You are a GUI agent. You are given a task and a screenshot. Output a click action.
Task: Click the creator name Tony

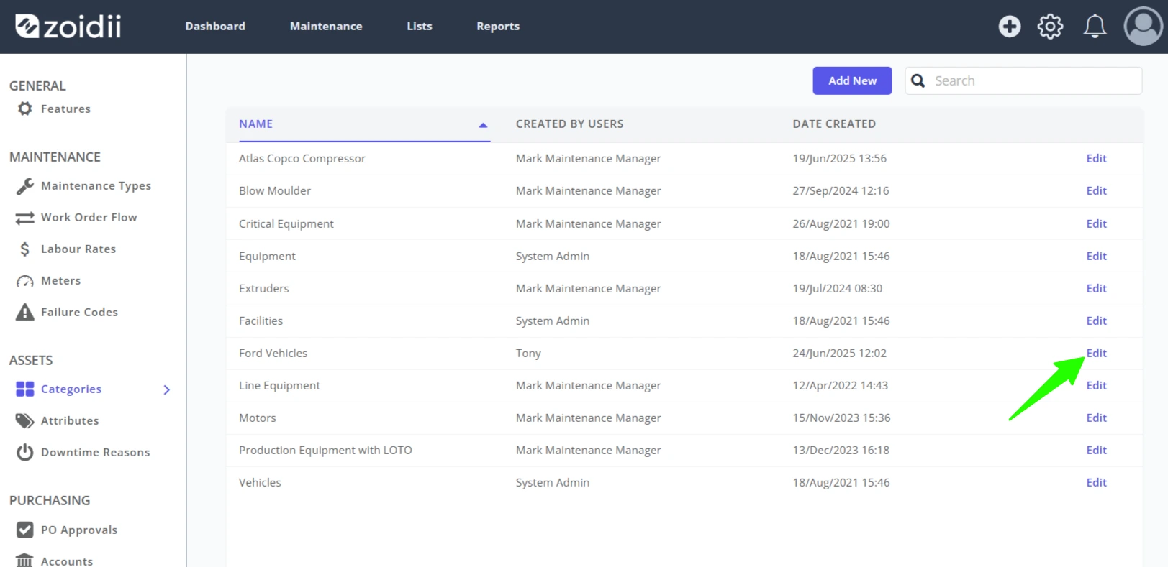pyautogui.click(x=528, y=353)
